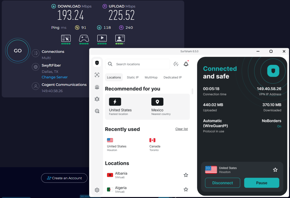Click the speed test speedometer icon
The height and width of the screenshot is (198, 290).
[x=176, y=64]
